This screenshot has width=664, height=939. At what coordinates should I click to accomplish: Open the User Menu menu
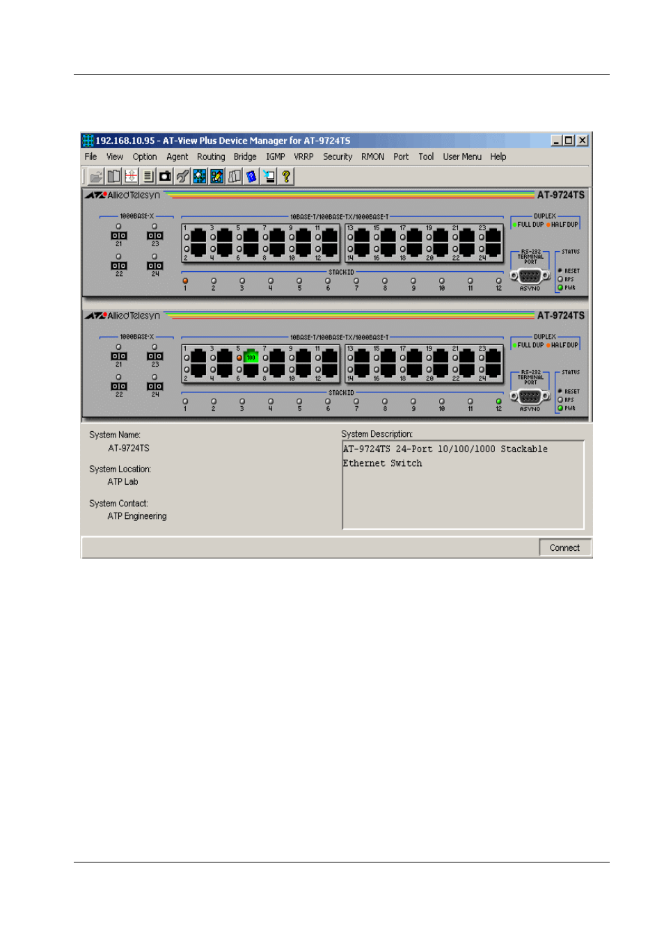[462, 157]
